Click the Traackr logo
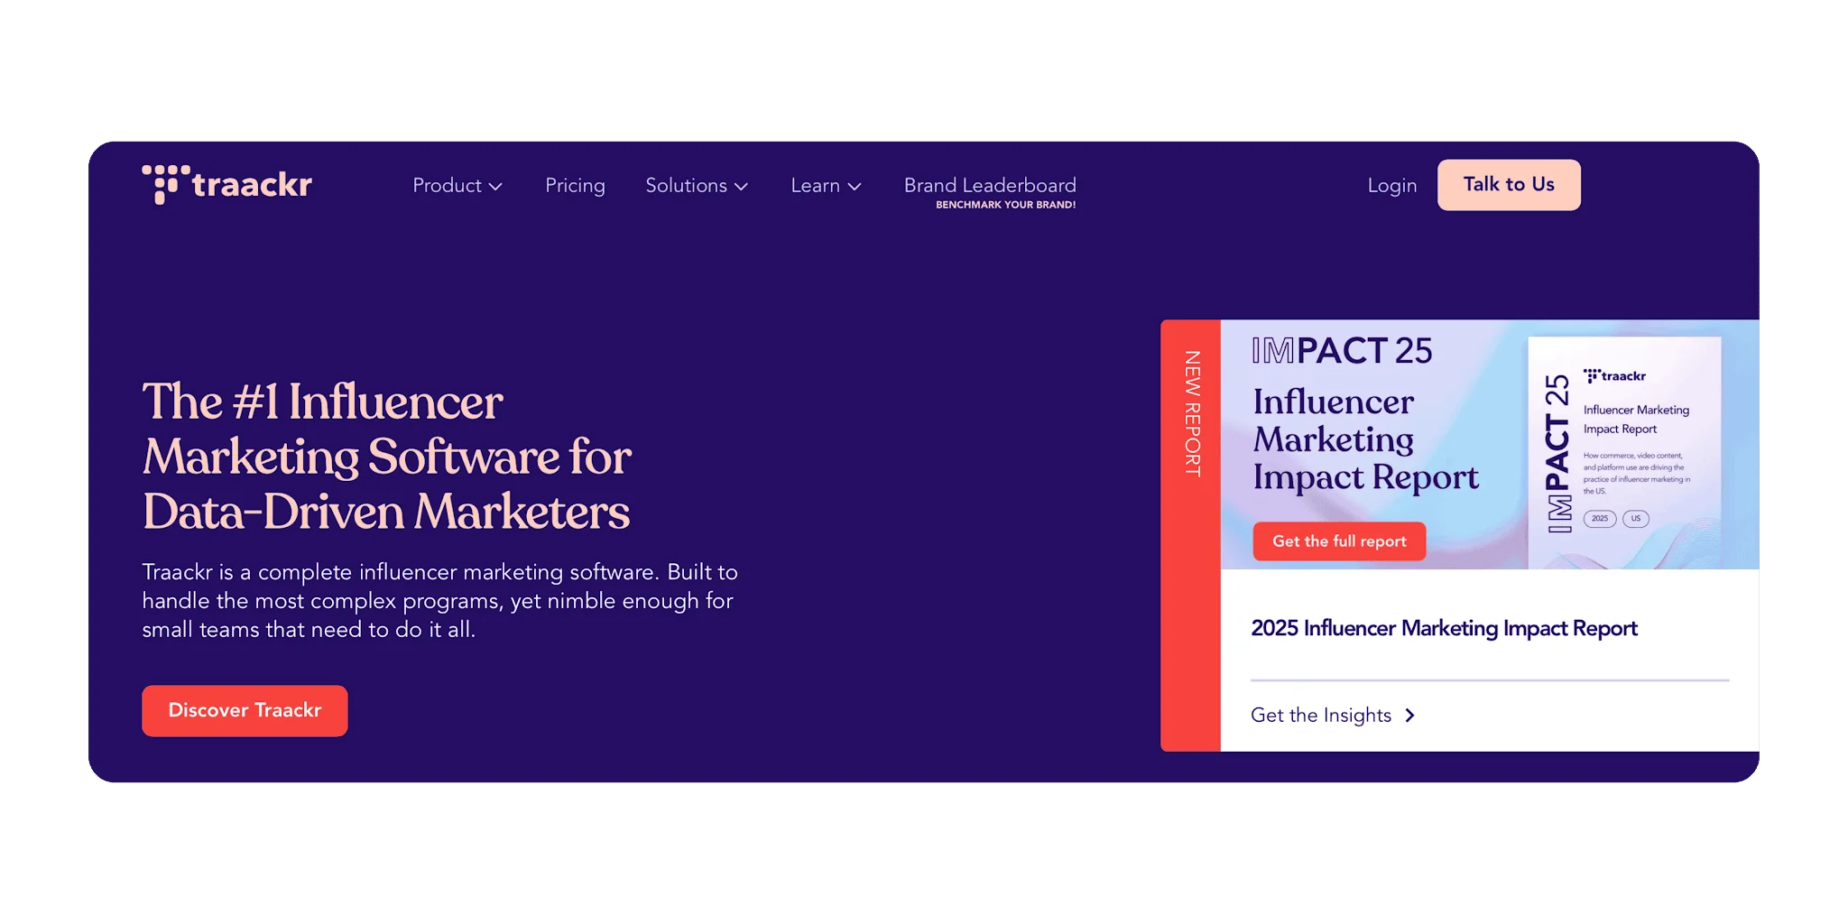Viewport: 1848px width, 924px height. [x=226, y=184]
